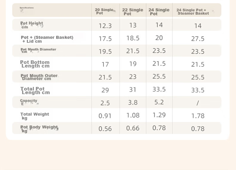Select total pot length value 29
Screen dimensions: 236x170
pos(105,90)
